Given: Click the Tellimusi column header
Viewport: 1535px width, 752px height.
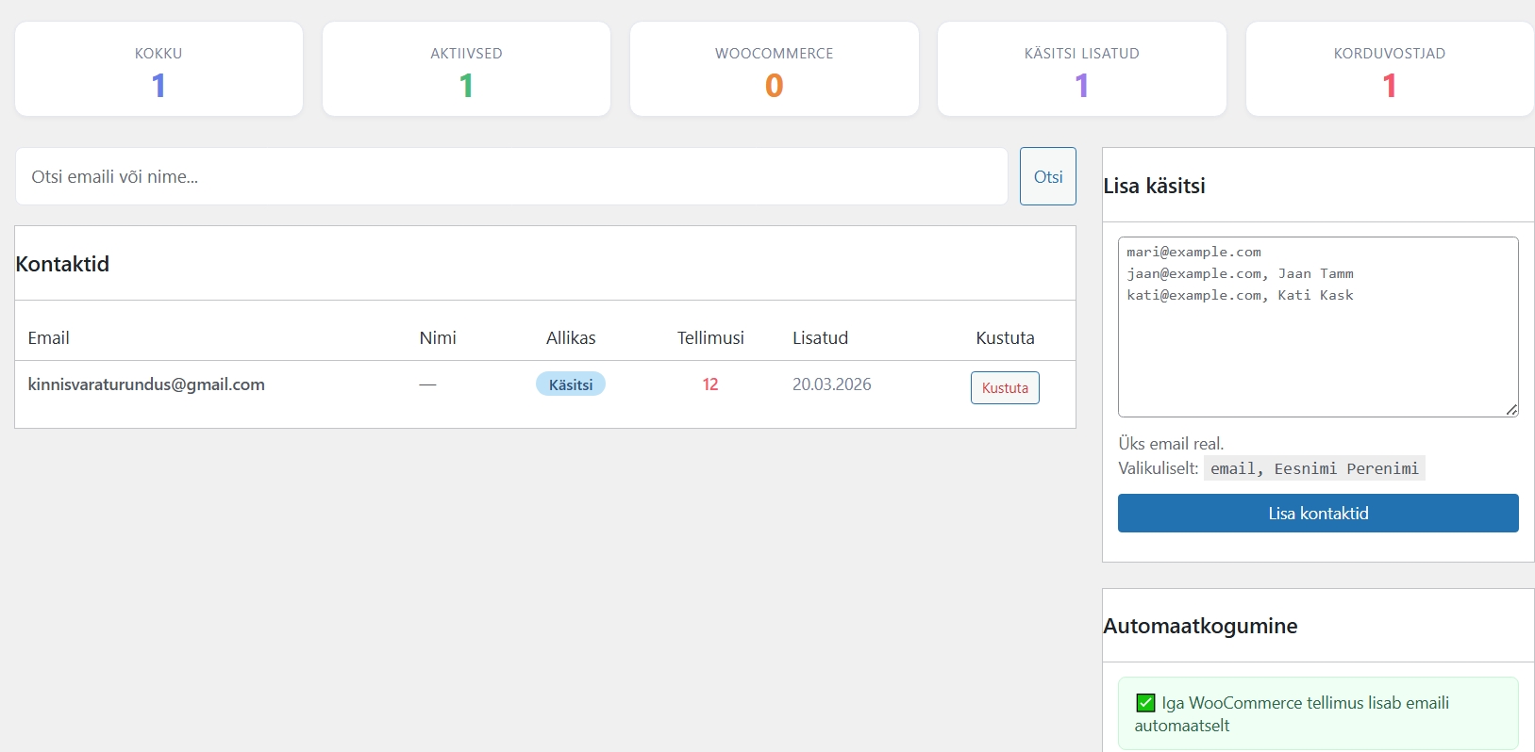Looking at the screenshot, I should tap(710, 337).
